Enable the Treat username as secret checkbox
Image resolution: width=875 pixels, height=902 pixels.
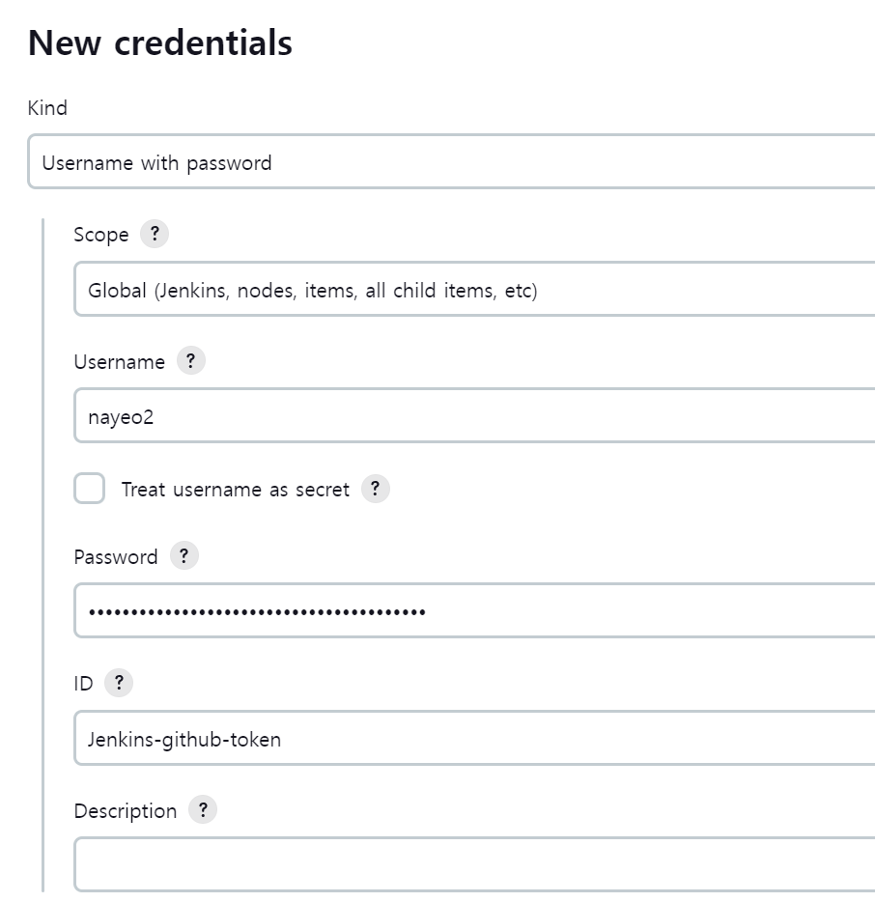[90, 489]
